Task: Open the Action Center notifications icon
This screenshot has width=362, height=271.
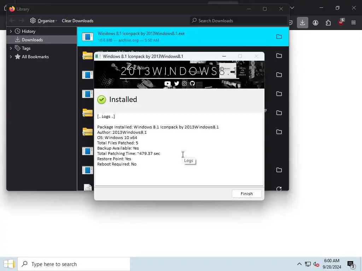Action: [x=351, y=264]
